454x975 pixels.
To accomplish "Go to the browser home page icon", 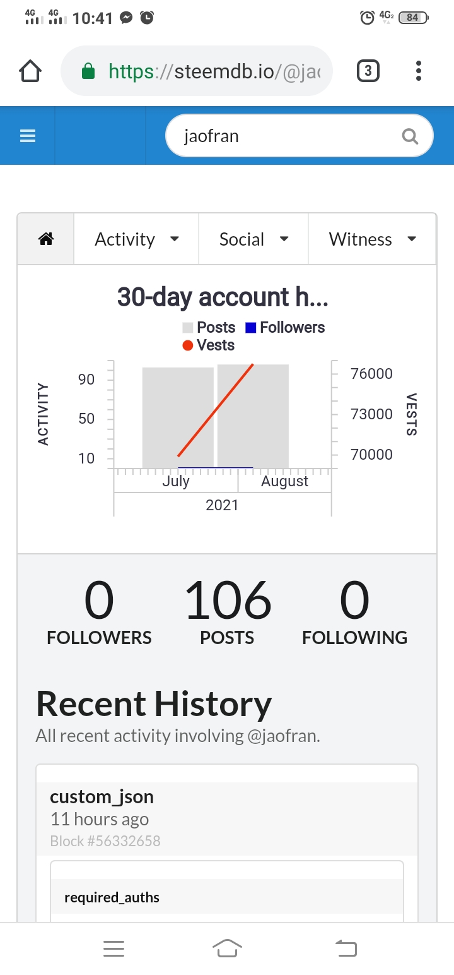I will 30,71.
